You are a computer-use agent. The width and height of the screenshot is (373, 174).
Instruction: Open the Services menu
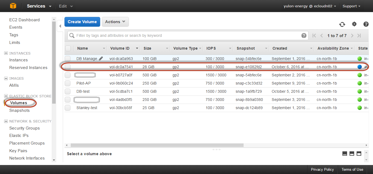click(x=39, y=6)
